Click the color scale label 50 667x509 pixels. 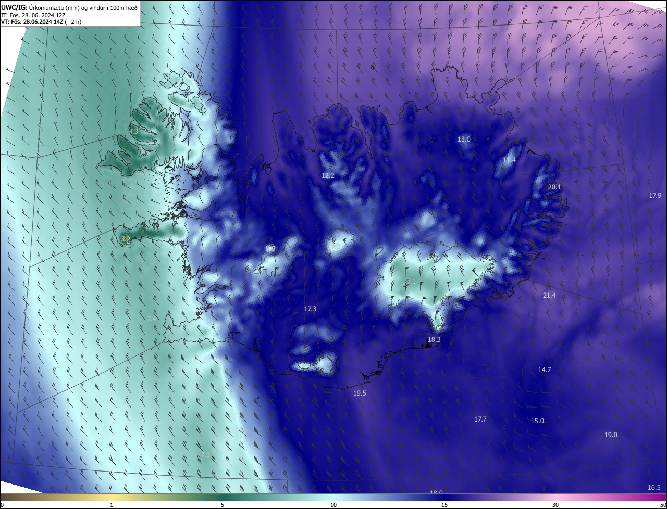(x=663, y=505)
